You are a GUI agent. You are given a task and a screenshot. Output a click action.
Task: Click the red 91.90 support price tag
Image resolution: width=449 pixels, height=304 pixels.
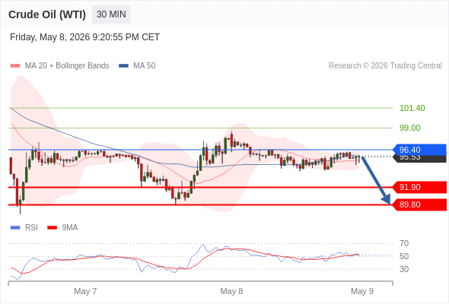point(419,187)
